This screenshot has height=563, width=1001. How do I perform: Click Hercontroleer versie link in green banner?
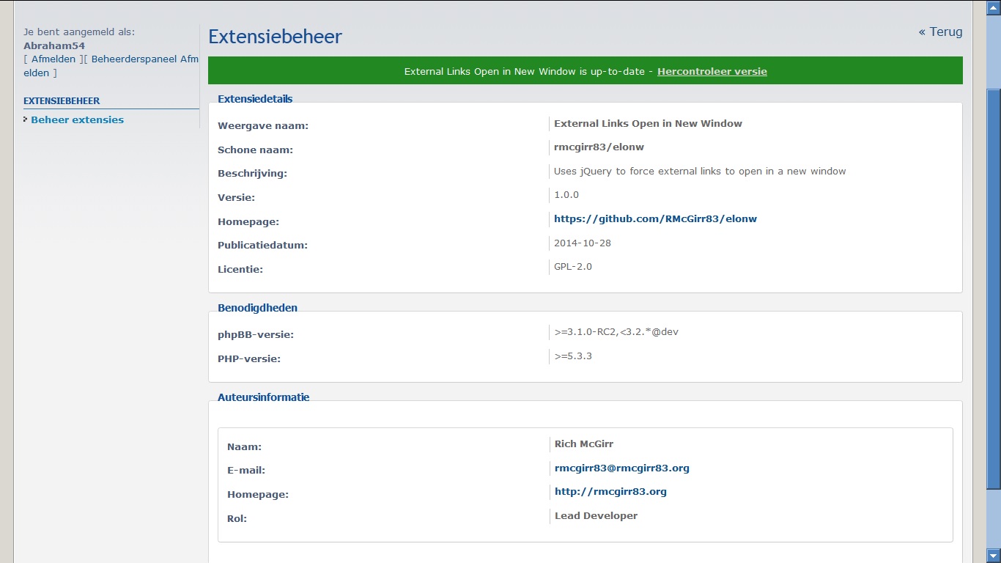pyautogui.click(x=712, y=71)
